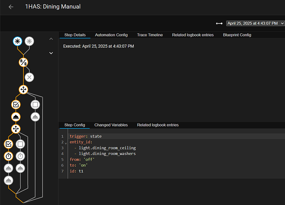Select the orange checked node above the orange timer
This screenshot has width=285, height=205.
point(8,144)
